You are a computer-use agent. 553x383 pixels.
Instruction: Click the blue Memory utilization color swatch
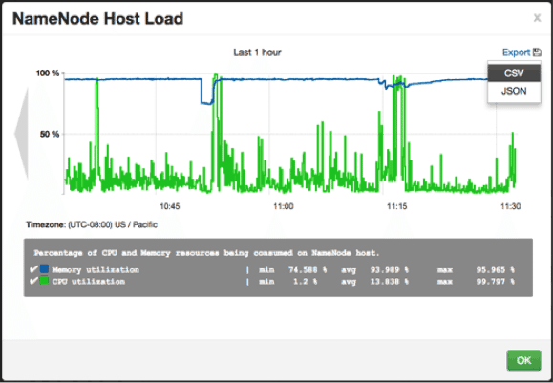pyautogui.click(x=45, y=269)
